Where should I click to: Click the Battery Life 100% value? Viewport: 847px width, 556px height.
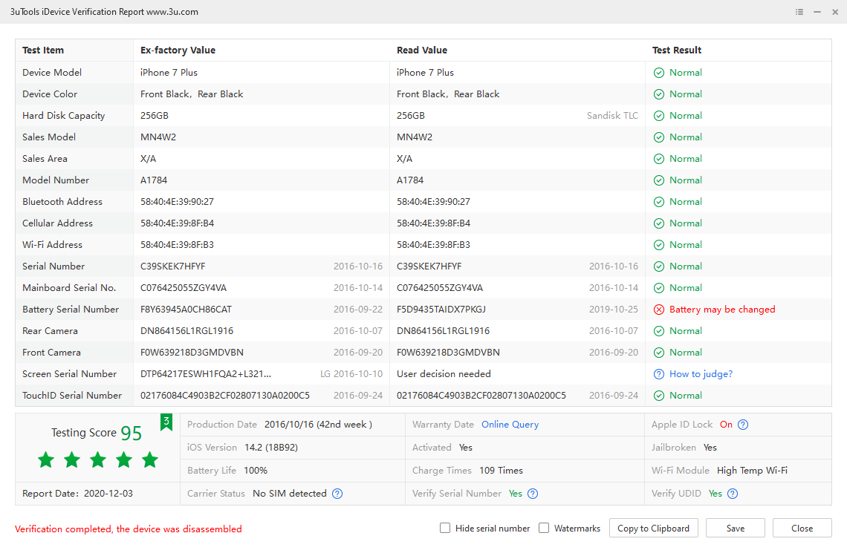[256, 470]
